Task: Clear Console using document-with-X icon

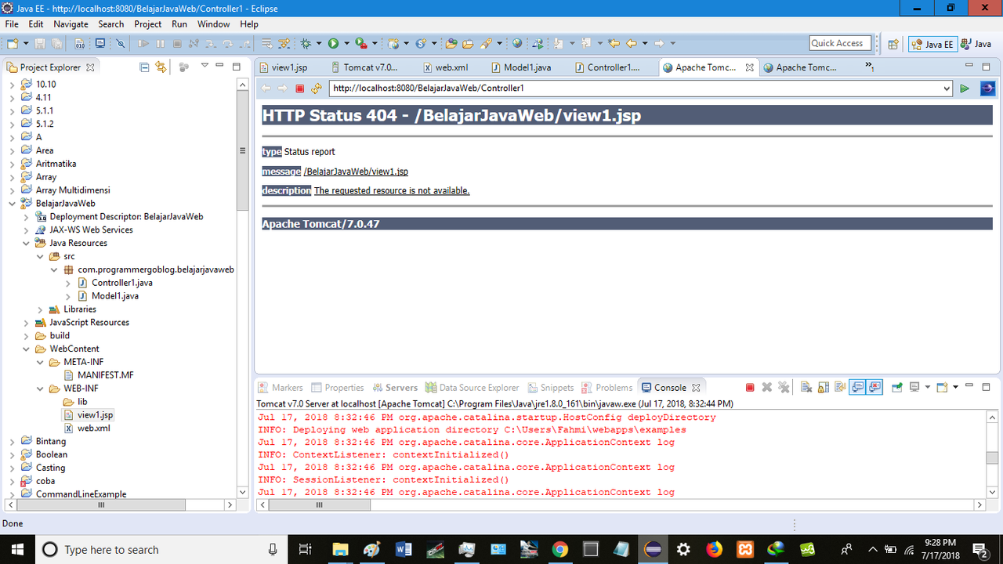Action: (806, 387)
